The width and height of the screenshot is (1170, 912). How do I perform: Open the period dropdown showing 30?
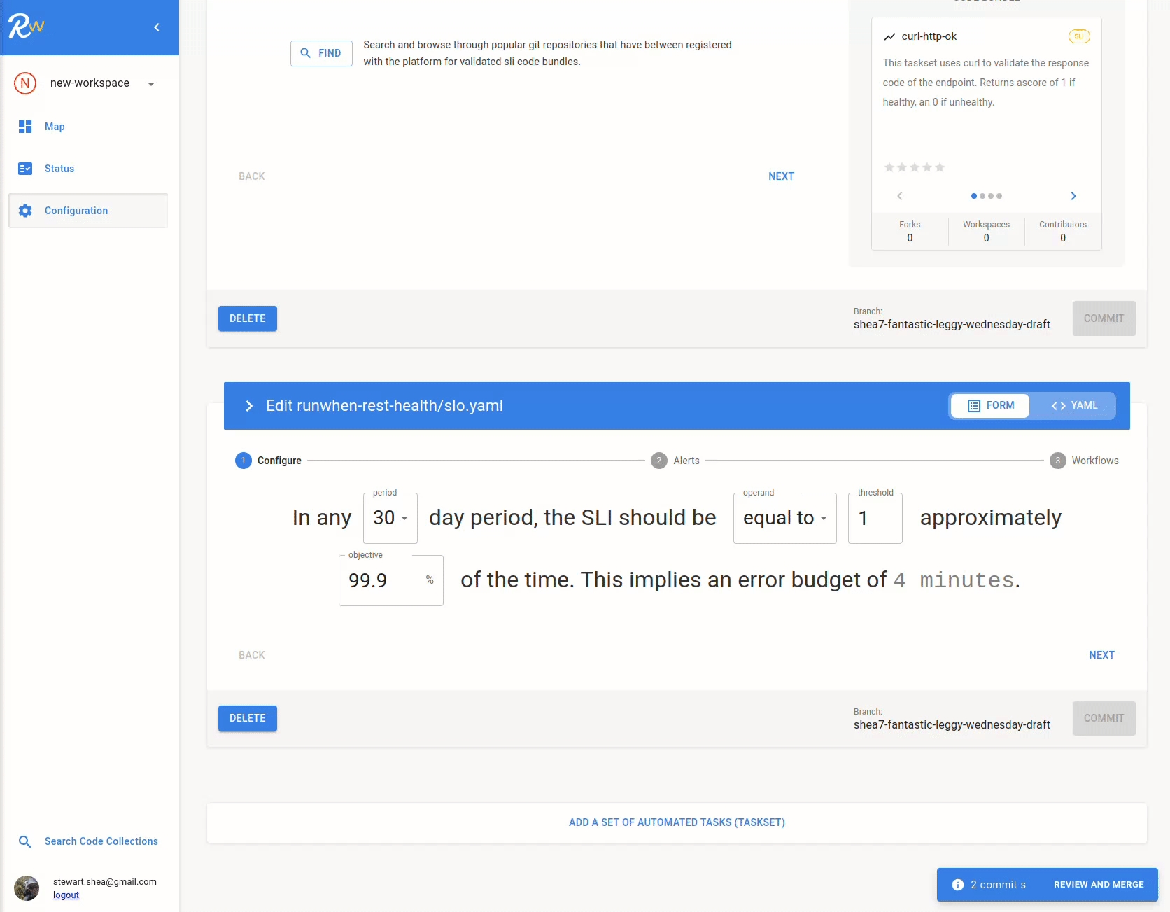tap(390, 518)
